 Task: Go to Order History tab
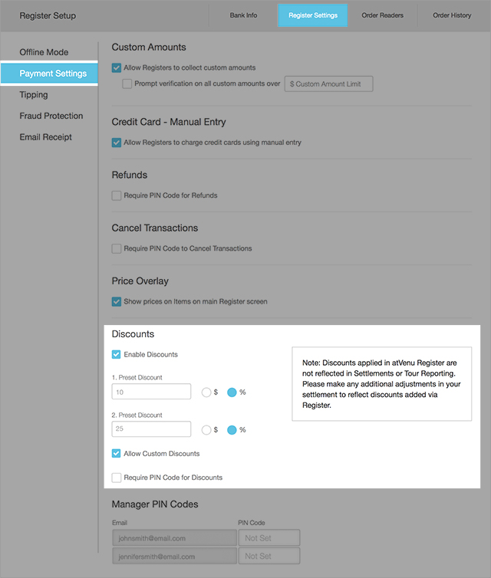click(452, 15)
